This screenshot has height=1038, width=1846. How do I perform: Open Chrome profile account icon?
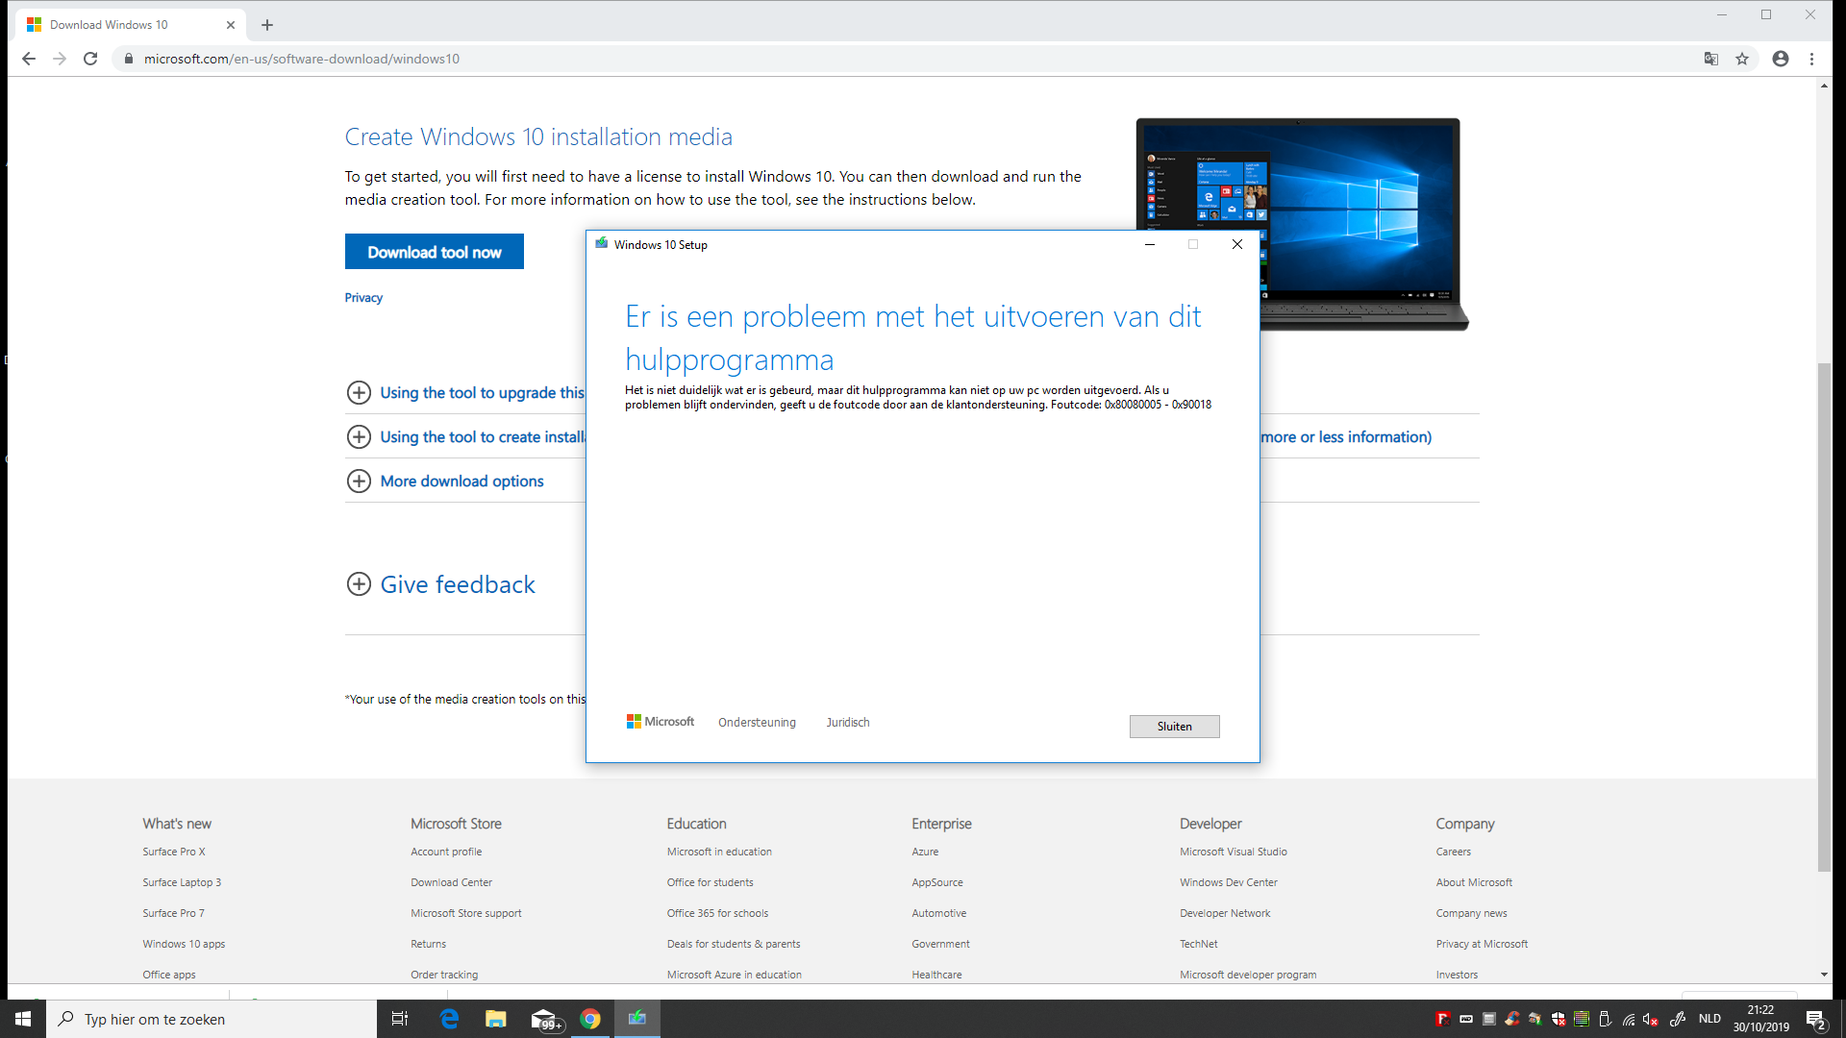click(1780, 59)
